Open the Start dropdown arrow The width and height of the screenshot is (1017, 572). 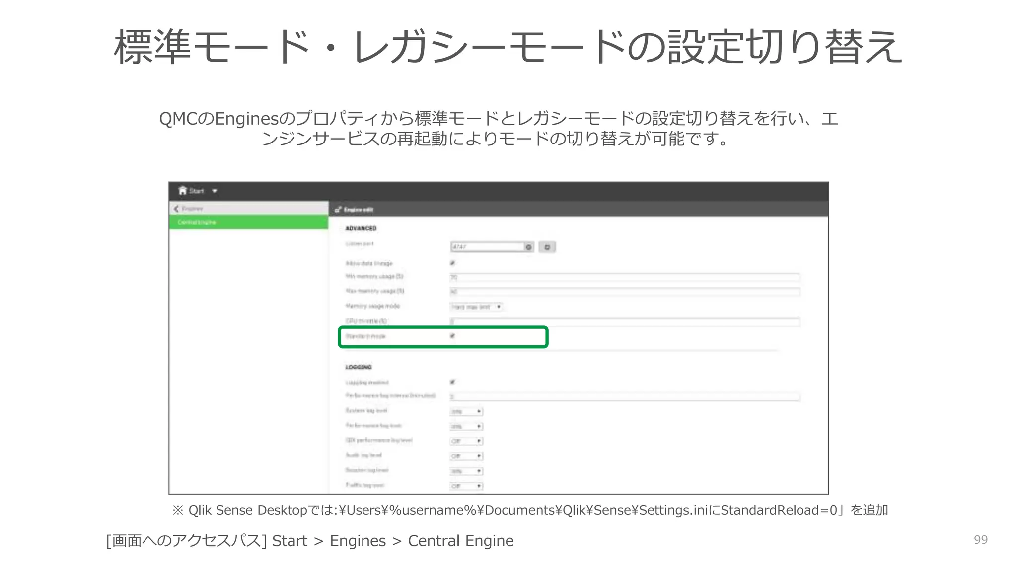pyautogui.click(x=215, y=191)
